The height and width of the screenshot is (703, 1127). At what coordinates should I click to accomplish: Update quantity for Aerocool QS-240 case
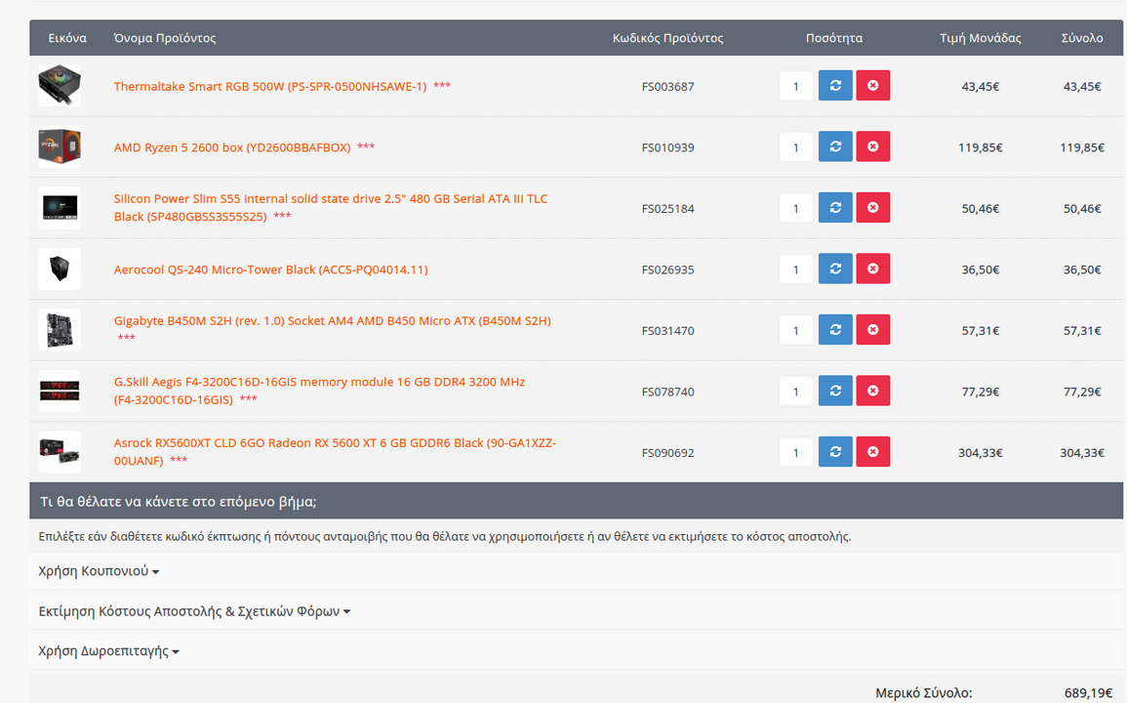click(x=834, y=269)
